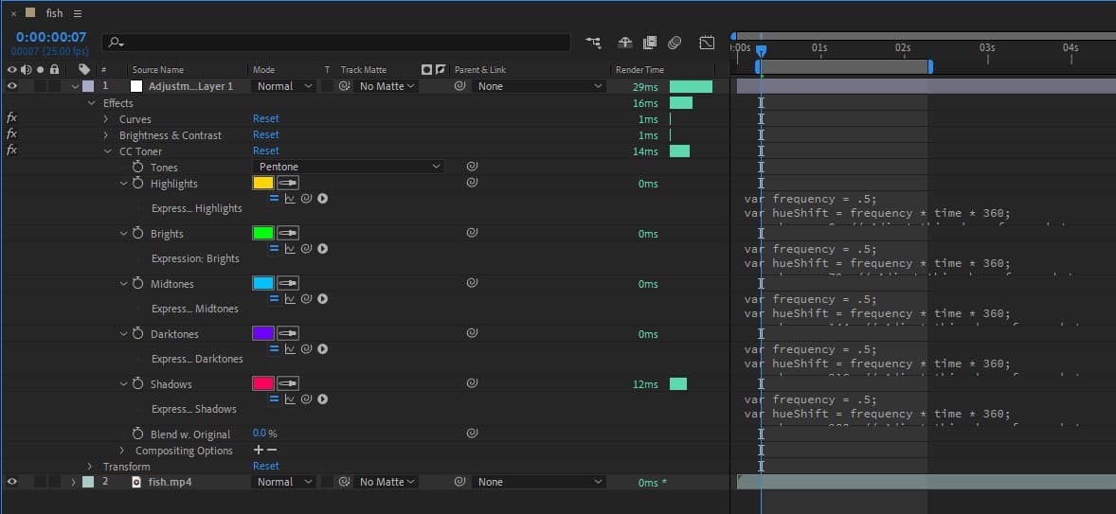
Task: Toggle stopwatch for Brights property
Action: pos(138,233)
